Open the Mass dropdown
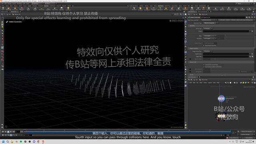 [x=210, y=36]
